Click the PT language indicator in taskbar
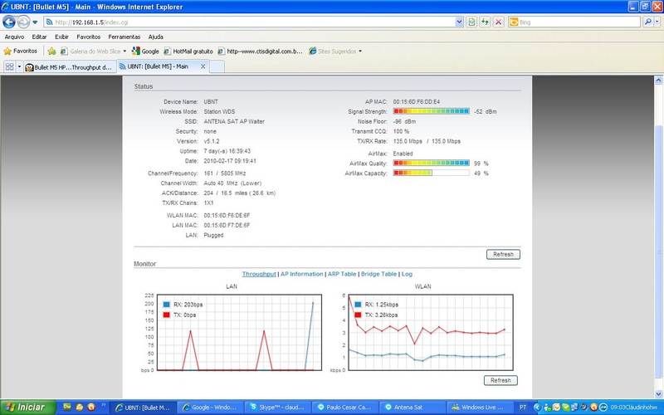664x415 pixels. pyautogui.click(x=523, y=408)
